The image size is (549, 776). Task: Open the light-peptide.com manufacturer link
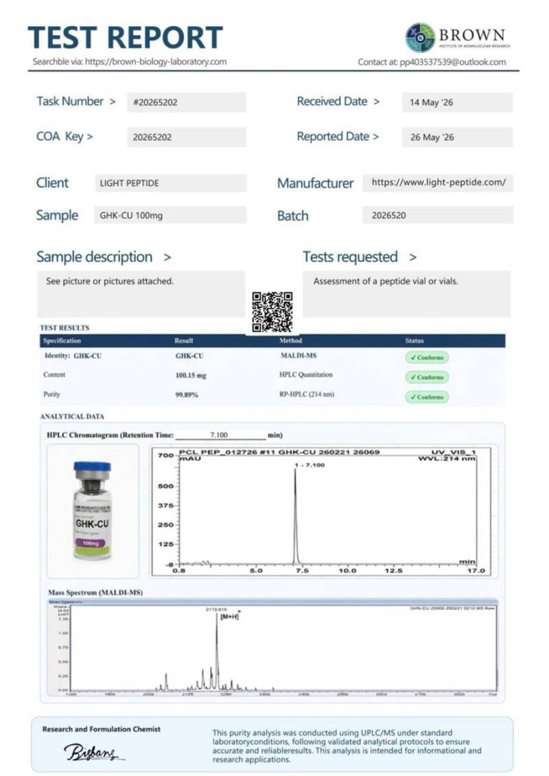[439, 182]
